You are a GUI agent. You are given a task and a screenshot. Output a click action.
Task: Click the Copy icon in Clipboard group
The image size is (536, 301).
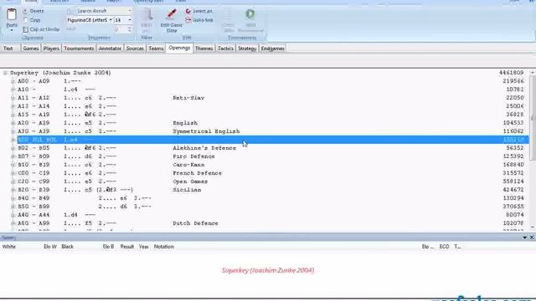(25, 20)
